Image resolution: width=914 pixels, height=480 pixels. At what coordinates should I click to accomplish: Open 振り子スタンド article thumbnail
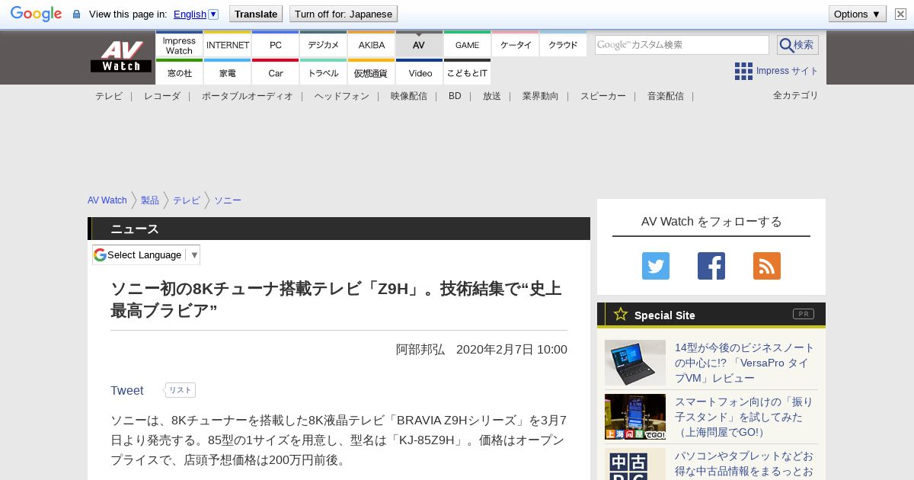[635, 417]
